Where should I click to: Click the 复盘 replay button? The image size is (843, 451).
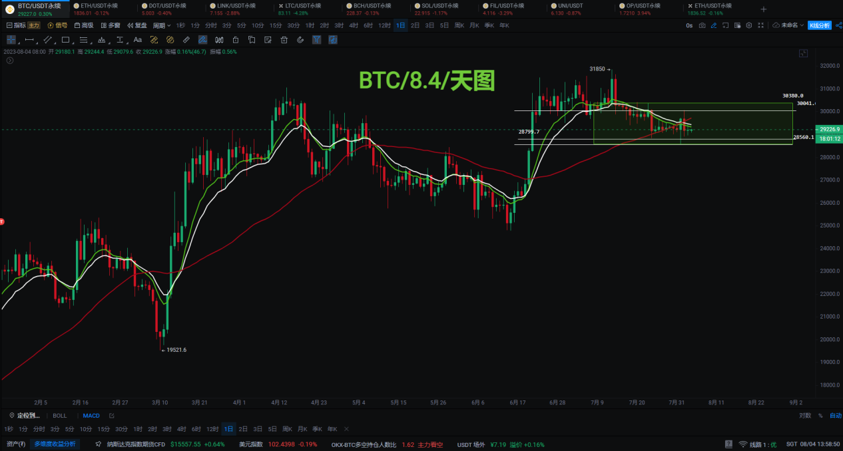point(137,25)
